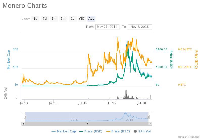The width and height of the screenshot is (202, 139).
Task: Click the Jul '18 axis label
Action: tap(142, 103)
